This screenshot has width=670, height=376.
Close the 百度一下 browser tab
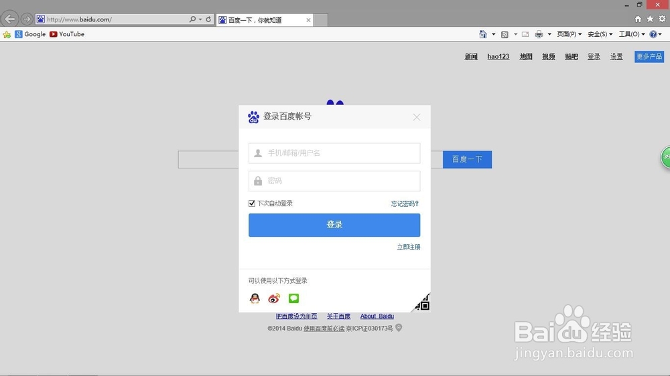point(308,20)
